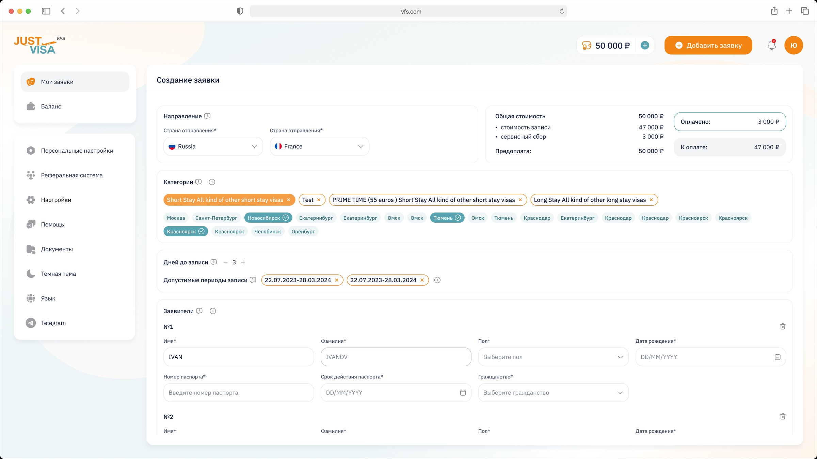Remove the first 22.07.2023-28.03.2024 period
The width and height of the screenshot is (817, 459).
tap(337, 280)
